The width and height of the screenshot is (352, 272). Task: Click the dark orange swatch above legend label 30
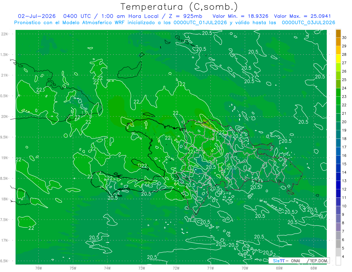coord(338,33)
